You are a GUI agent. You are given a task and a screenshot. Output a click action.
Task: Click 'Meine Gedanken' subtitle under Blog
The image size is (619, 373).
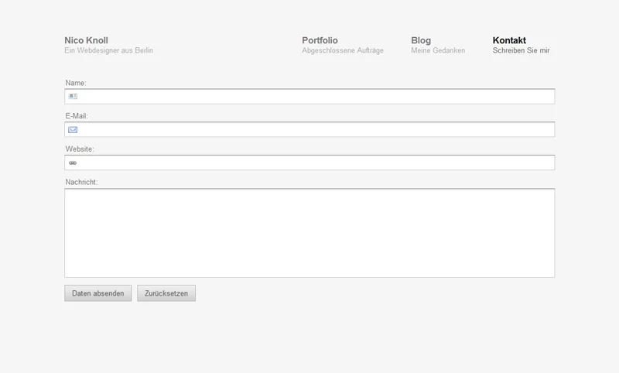point(438,51)
